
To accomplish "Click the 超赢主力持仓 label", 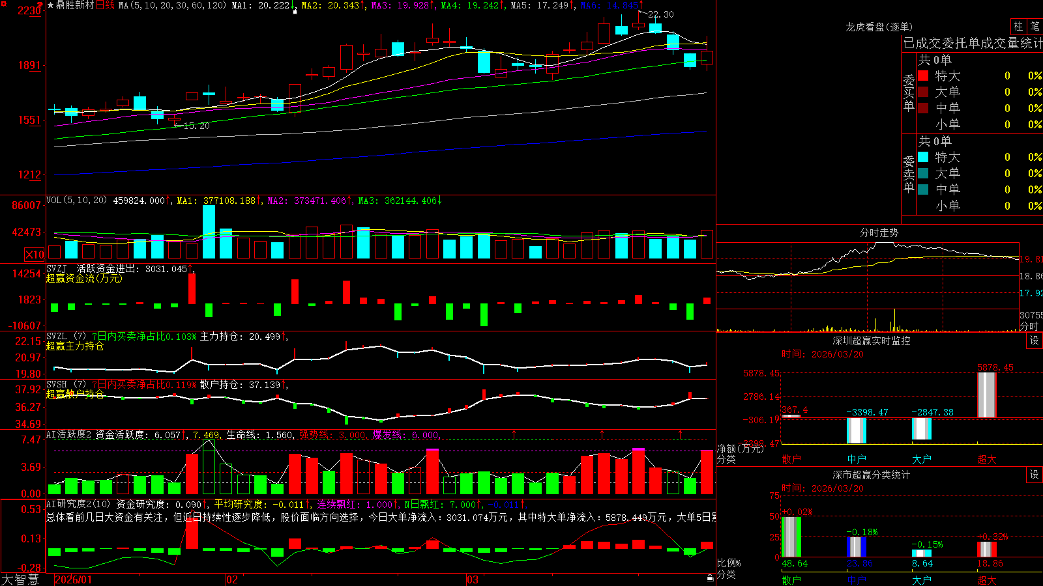I will point(75,346).
